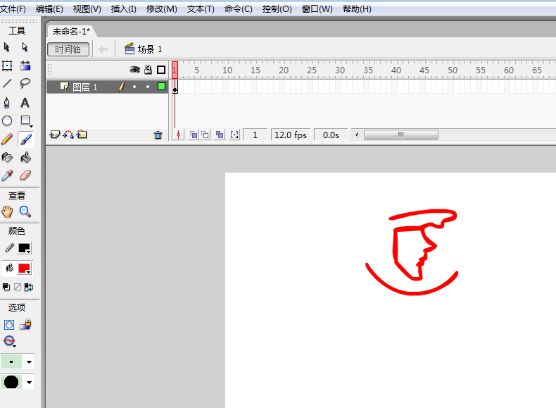Select the Paint Bucket tool
This screenshot has height=408, width=556.
point(25,157)
